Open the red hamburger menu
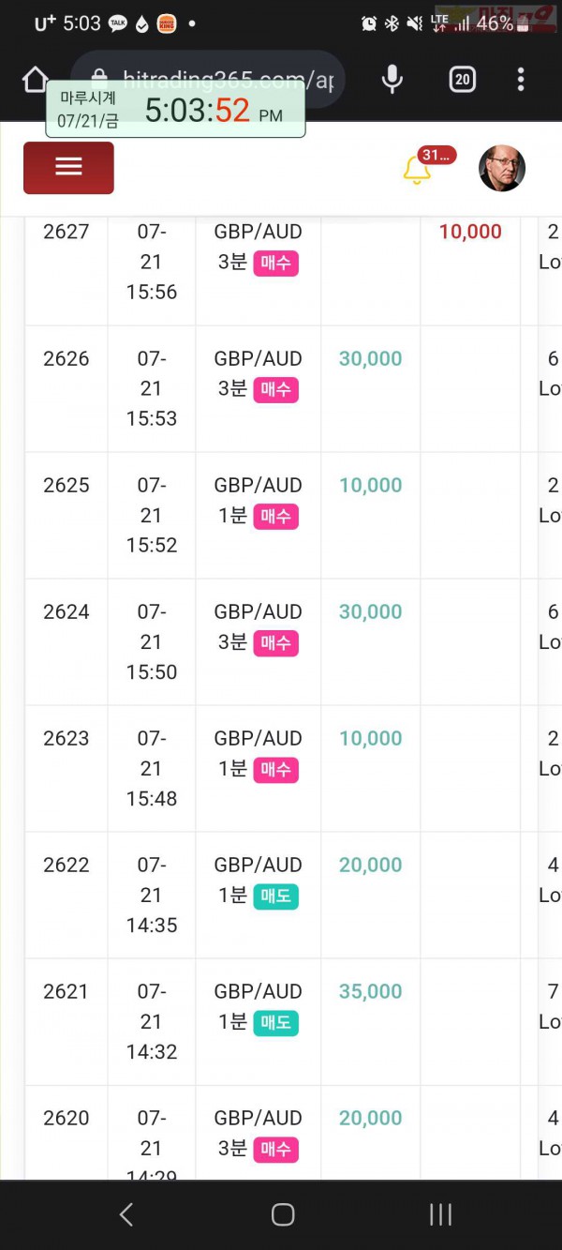 pyautogui.click(x=68, y=168)
